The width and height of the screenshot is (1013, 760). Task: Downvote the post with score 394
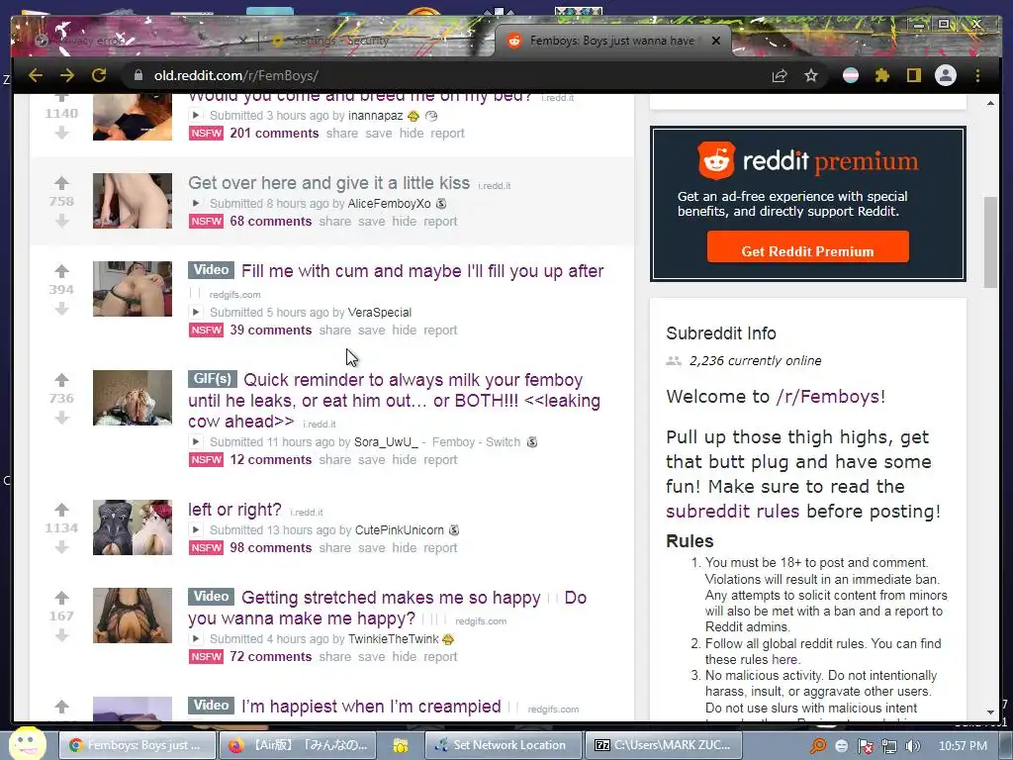pos(61,309)
